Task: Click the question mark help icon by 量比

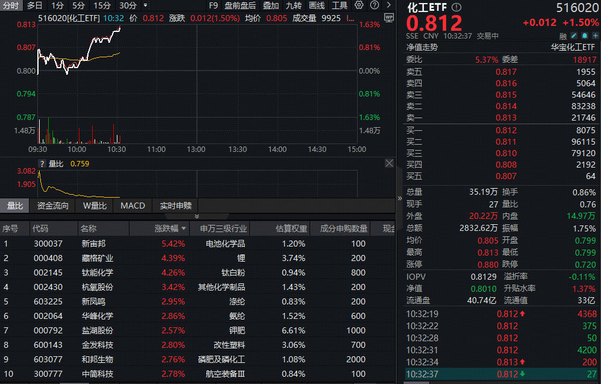Action: click(42, 163)
